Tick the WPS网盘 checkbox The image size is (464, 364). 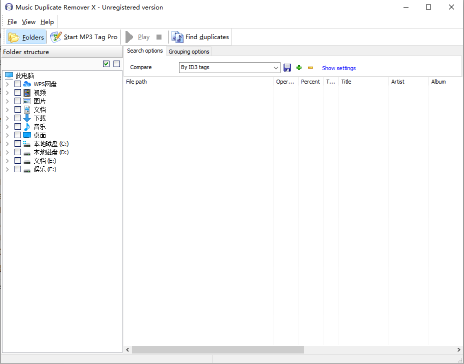(x=18, y=84)
